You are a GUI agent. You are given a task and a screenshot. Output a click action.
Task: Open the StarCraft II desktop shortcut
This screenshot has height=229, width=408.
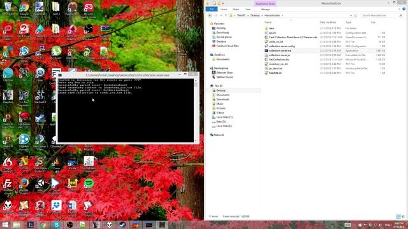pos(40,96)
